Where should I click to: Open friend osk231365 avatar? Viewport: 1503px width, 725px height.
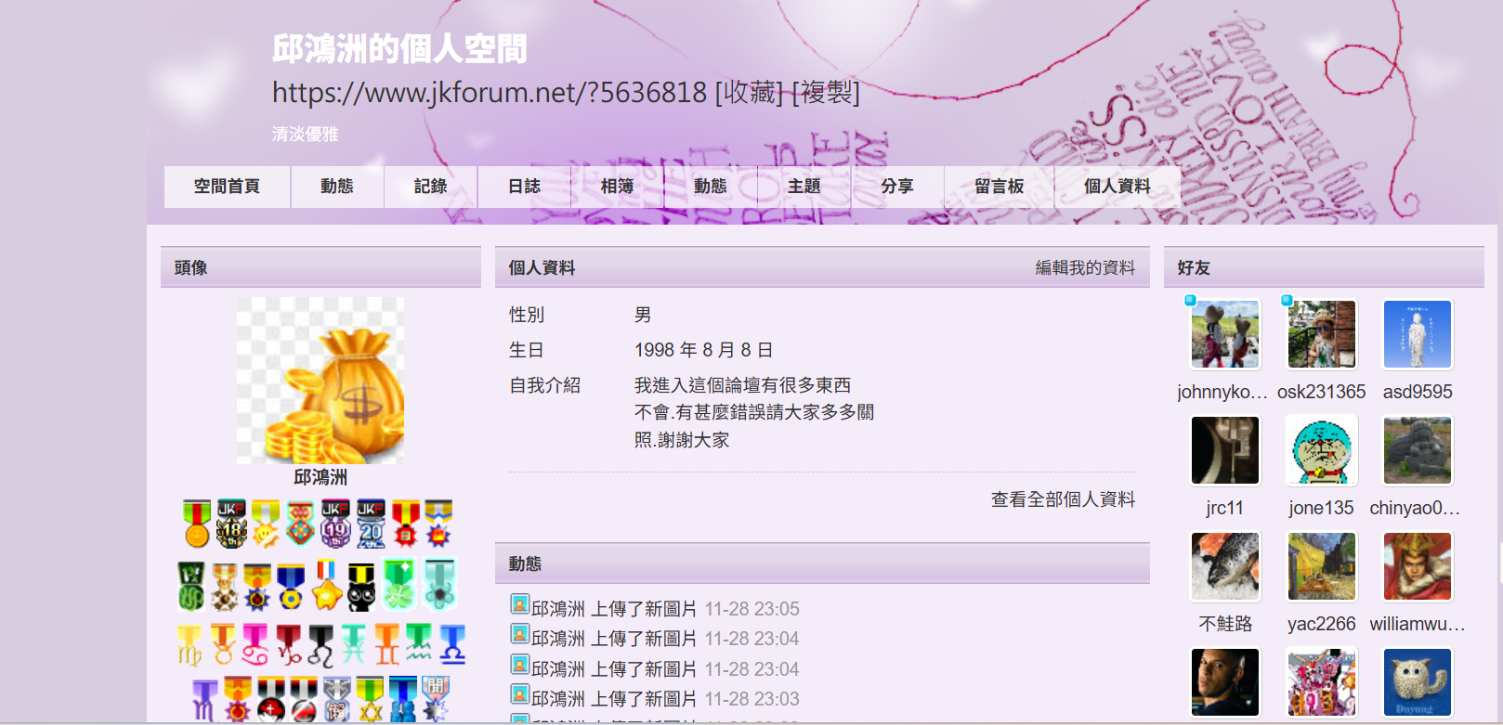pos(1322,334)
